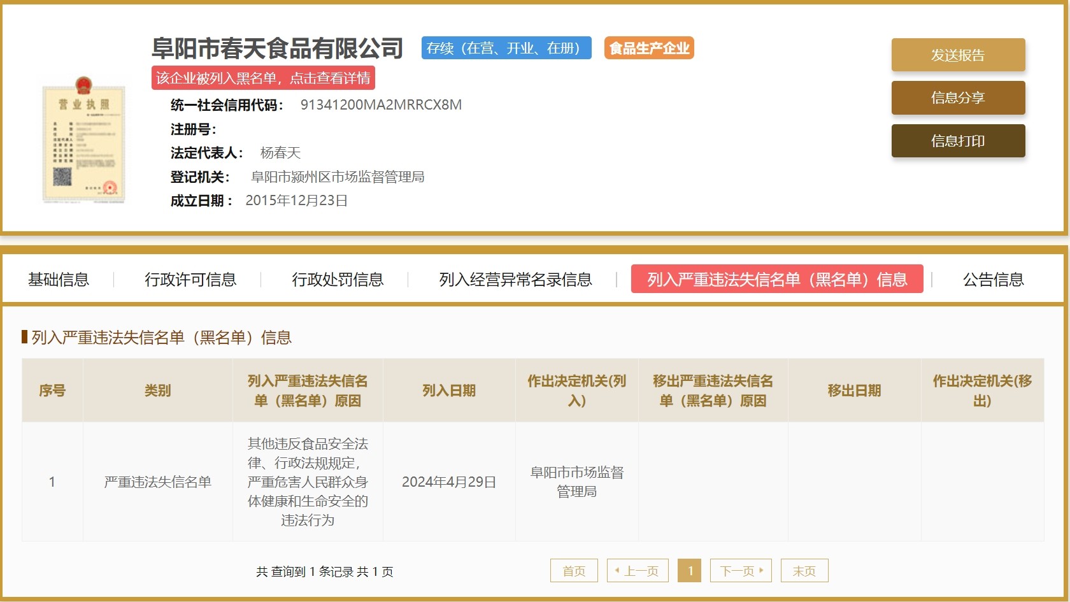1070x602 pixels.
Task: Click the company name 阜阳市春天食品有限公司 heading
Action: click(278, 48)
